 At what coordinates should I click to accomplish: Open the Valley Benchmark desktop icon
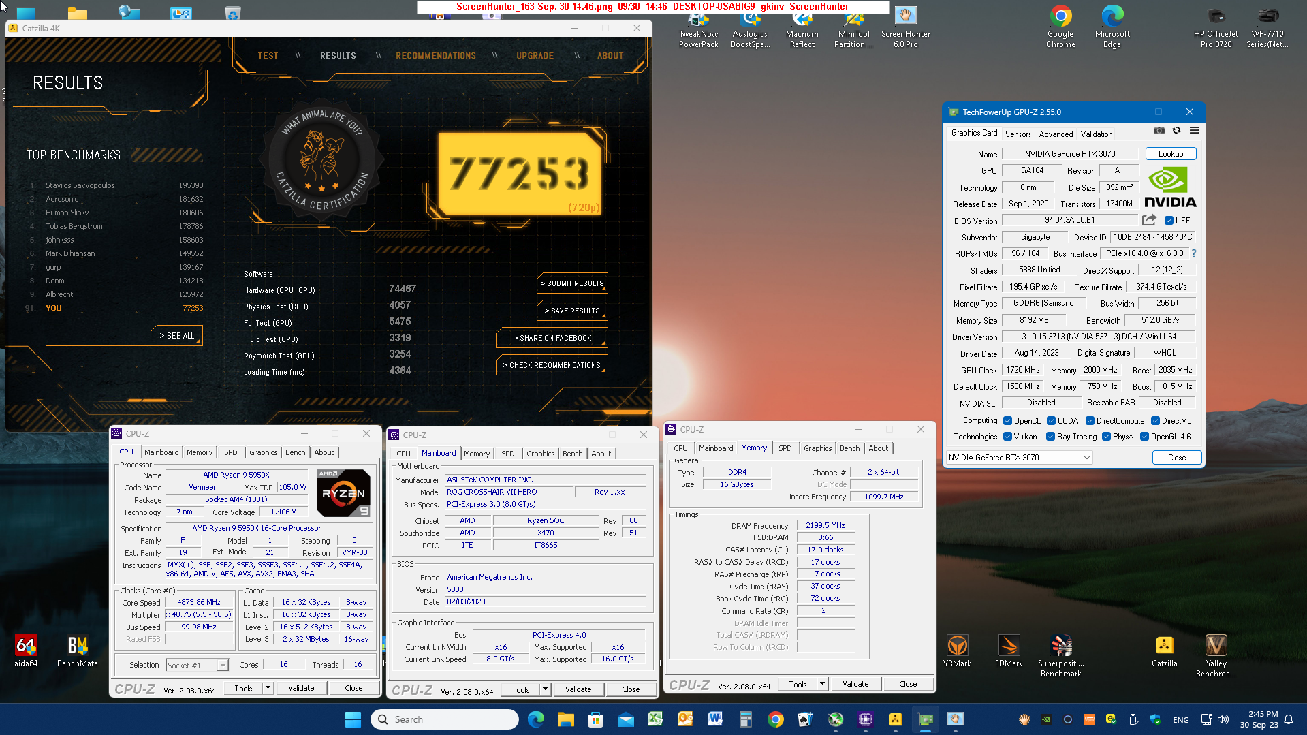(x=1216, y=655)
